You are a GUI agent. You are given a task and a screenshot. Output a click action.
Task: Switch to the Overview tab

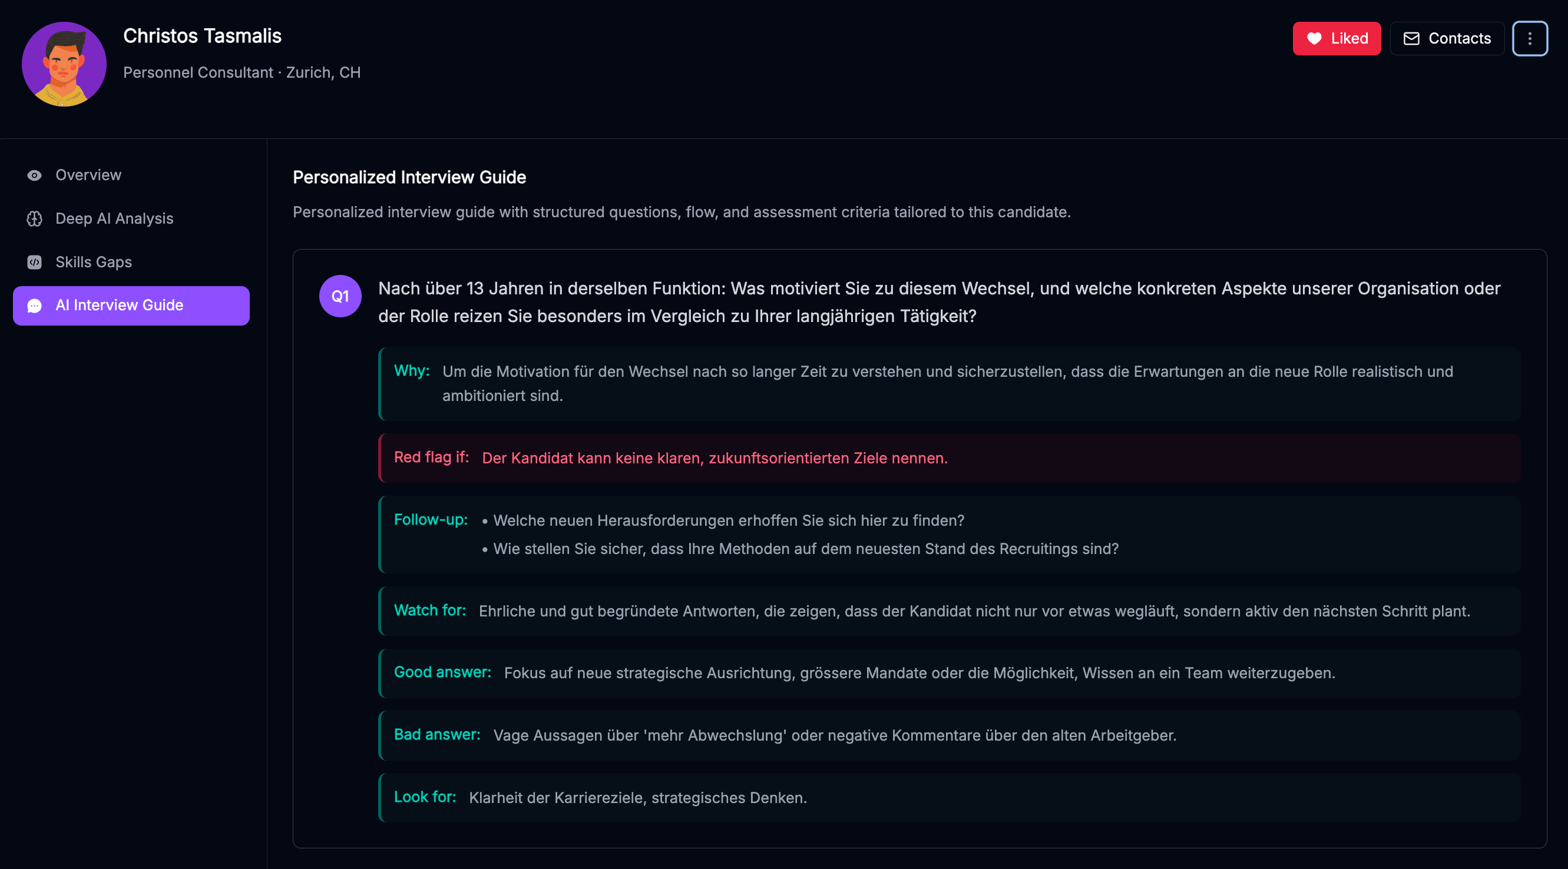131,175
